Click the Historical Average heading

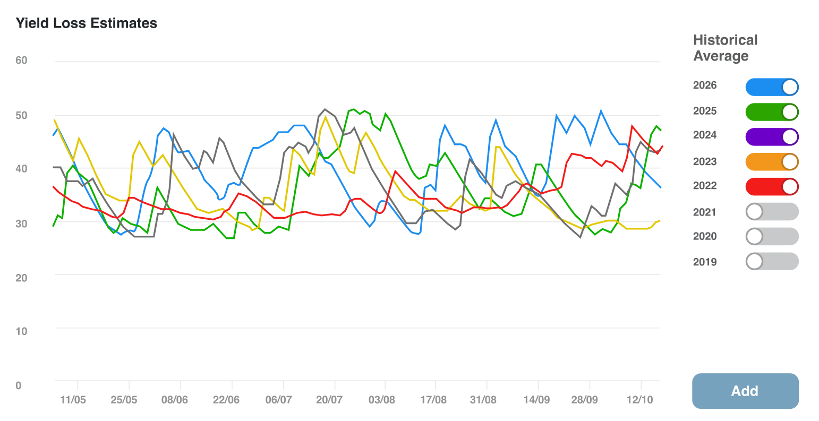(x=725, y=48)
